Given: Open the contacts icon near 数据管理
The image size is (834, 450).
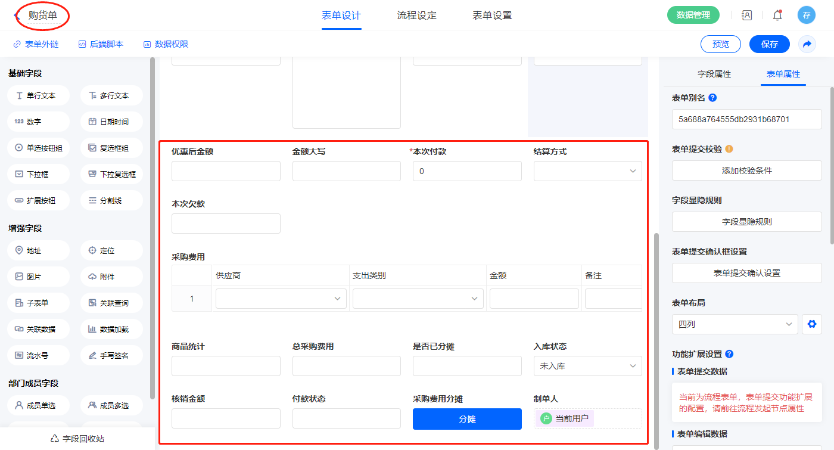Looking at the screenshot, I should coord(747,15).
